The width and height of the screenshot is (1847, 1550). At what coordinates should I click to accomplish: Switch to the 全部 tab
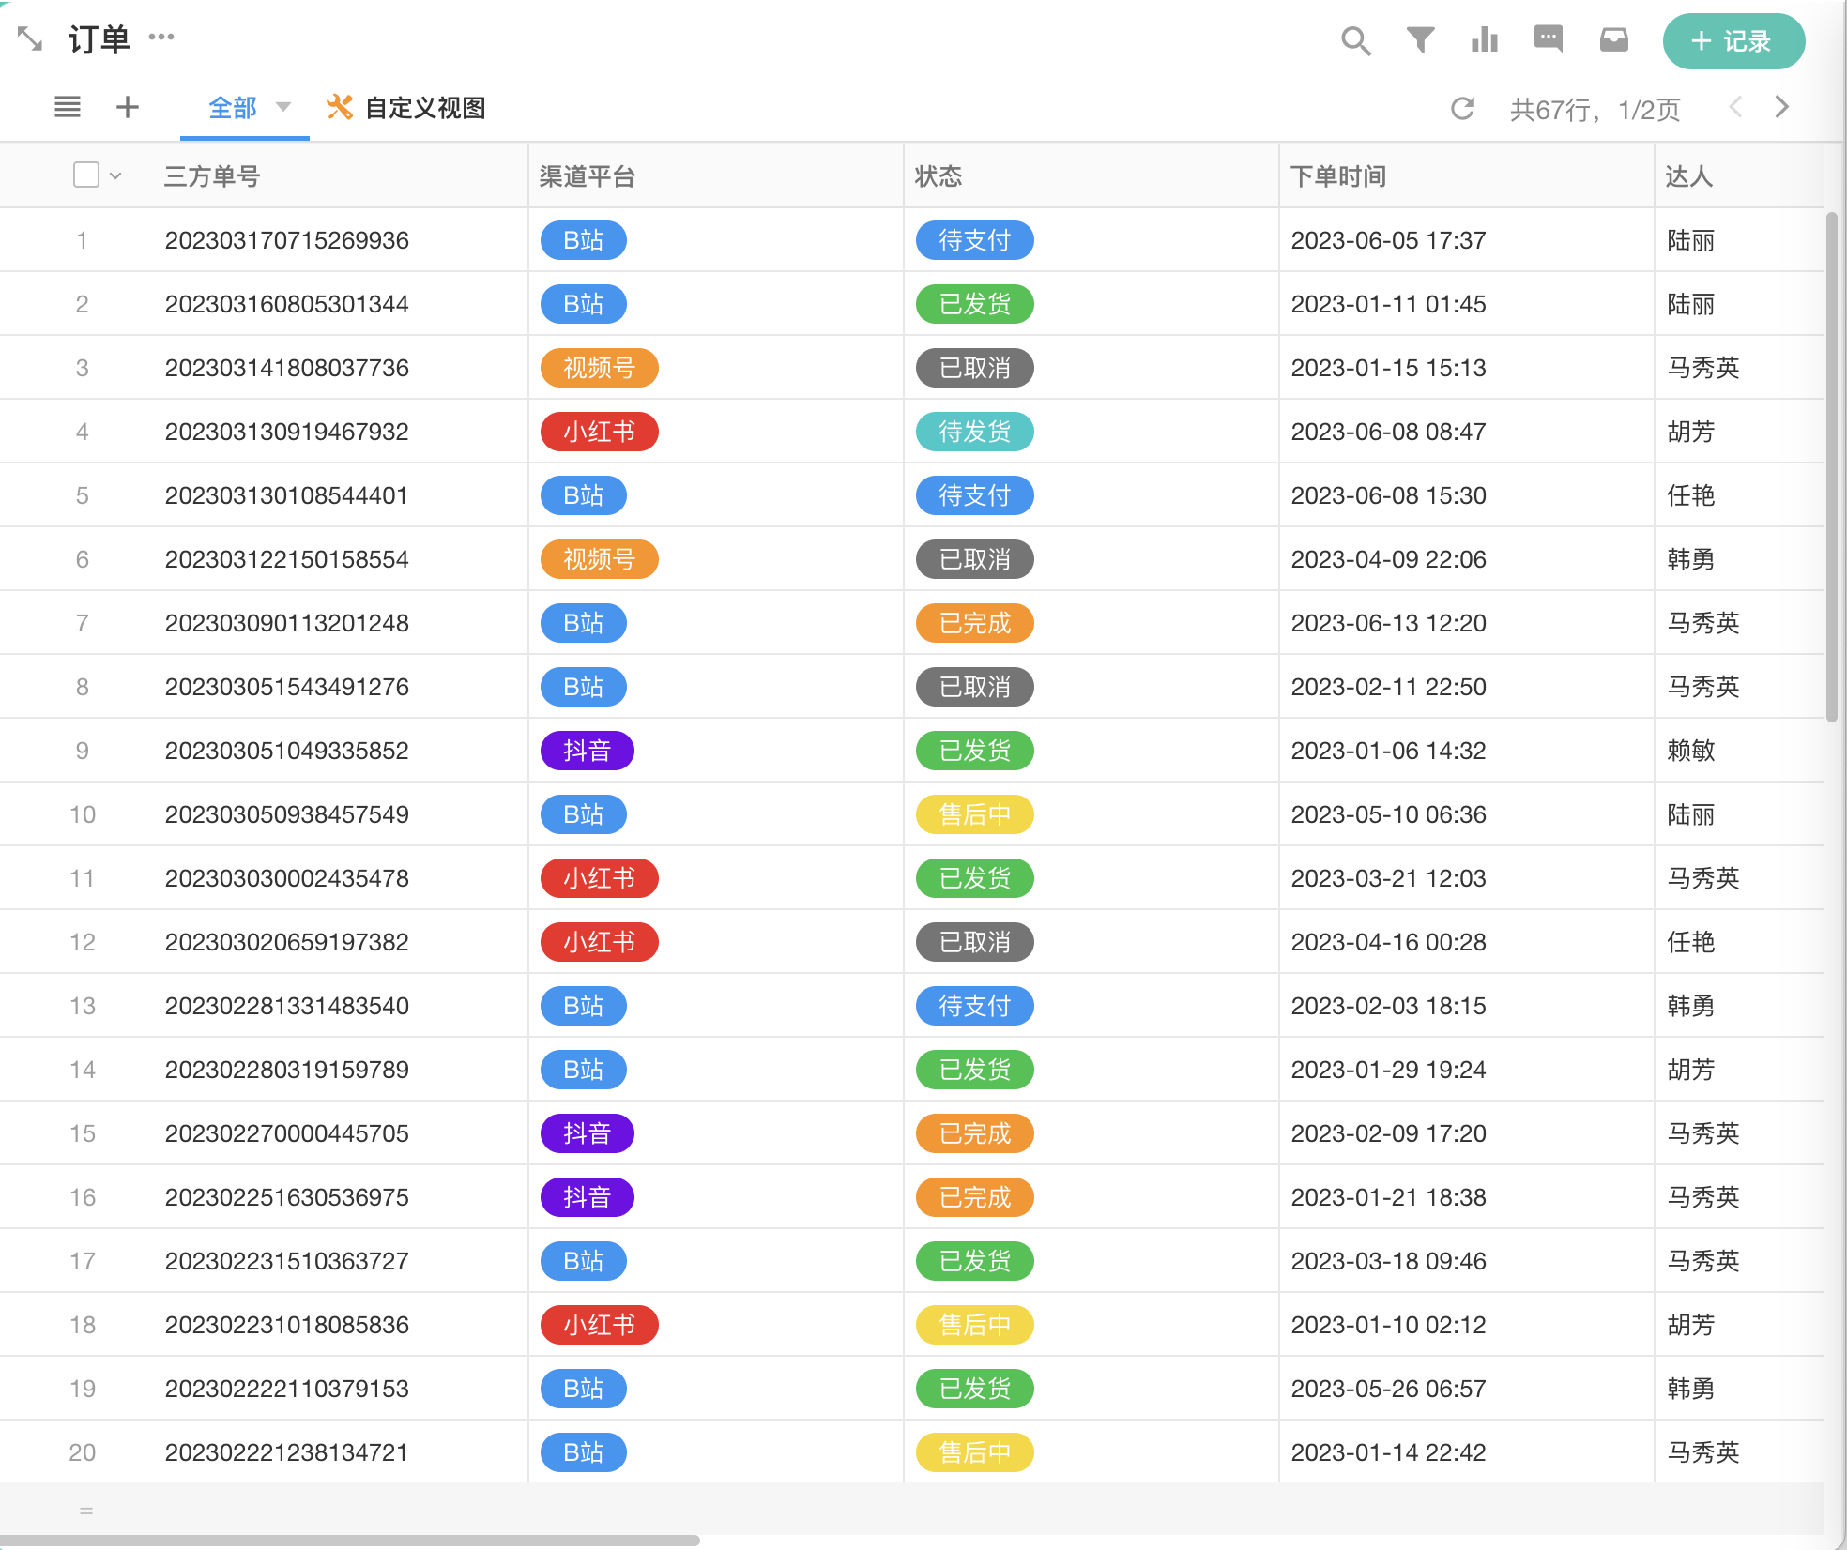(x=233, y=108)
